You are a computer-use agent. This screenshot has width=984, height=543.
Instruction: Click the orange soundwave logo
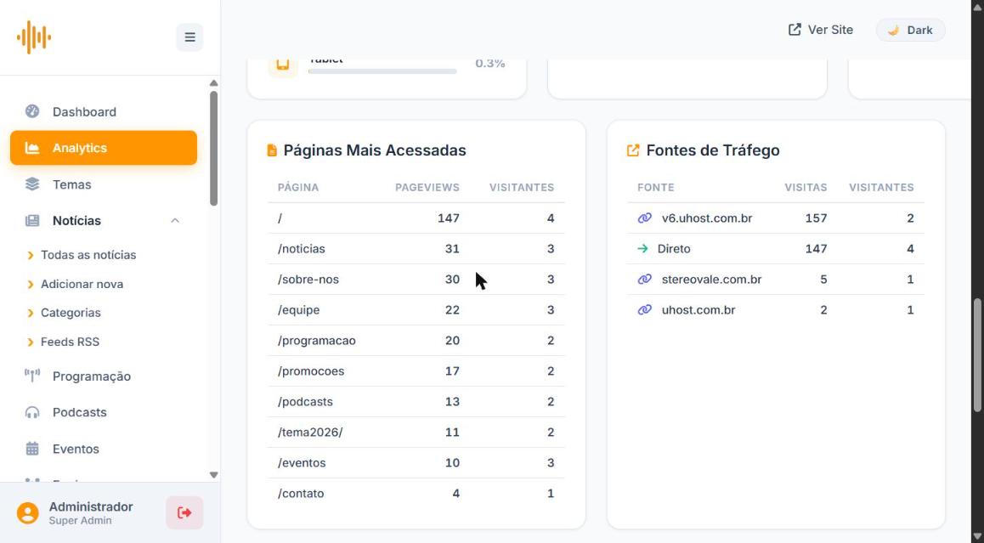pyautogui.click(x=34, y=37)
